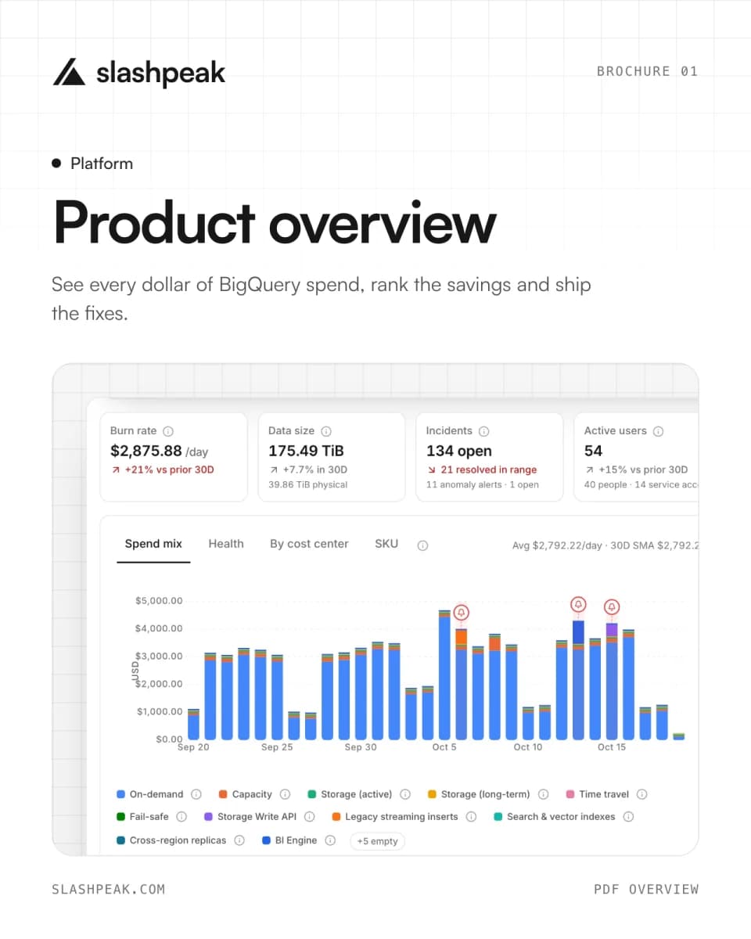Image resolution: width=751 pixels, height=939 pixels.
Task: Click the slashpeak triangle logo icon
Action: (69, 72)
